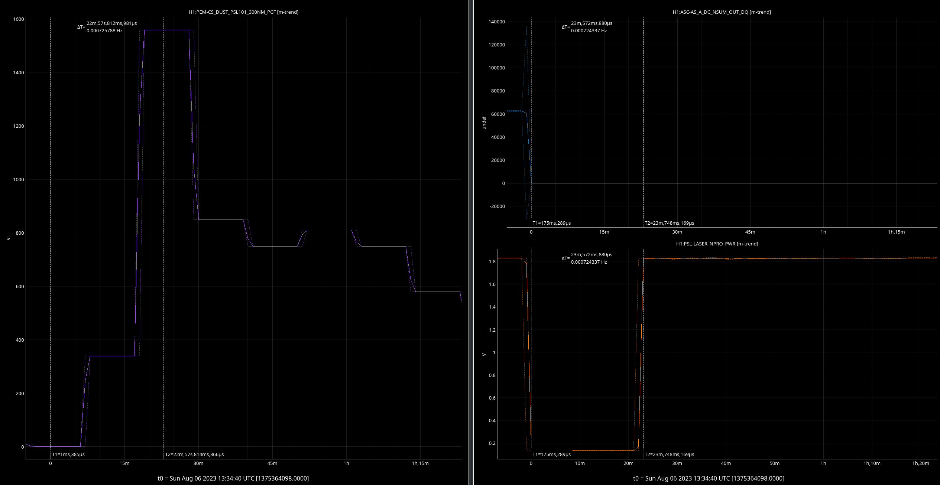Click the 1600 tick on dust plot y-axis
The height and width of the screenshot is (485, 940).
19,19
